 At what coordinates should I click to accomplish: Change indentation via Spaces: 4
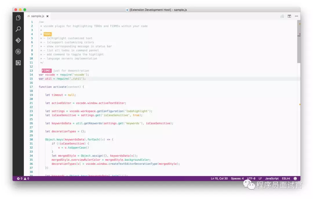click(x=237, y=178)
